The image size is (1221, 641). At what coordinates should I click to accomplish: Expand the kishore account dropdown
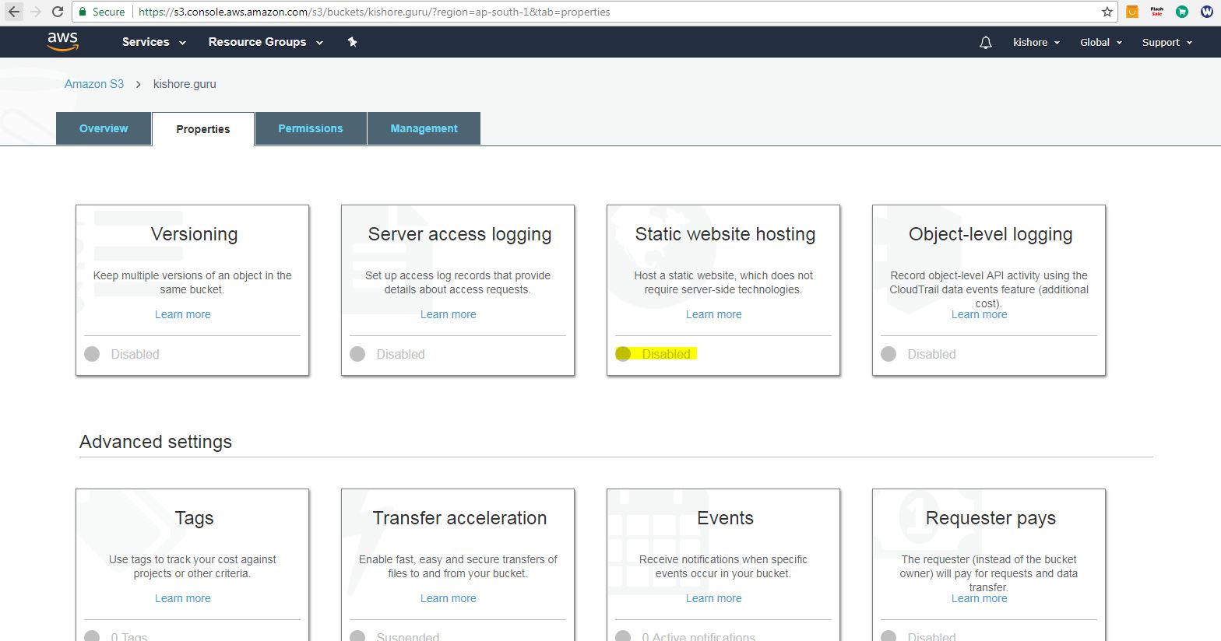[1036, 43]
